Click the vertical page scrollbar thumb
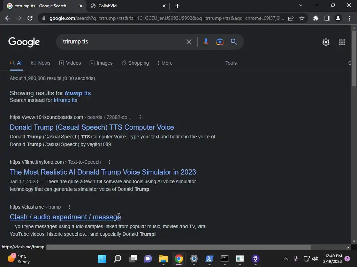 [x=354, y=58]
